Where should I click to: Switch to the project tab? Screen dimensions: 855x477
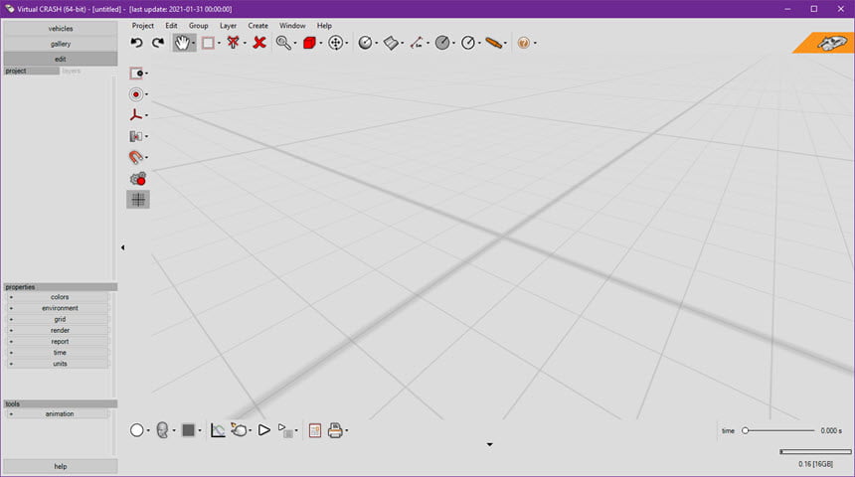(32, 71)
